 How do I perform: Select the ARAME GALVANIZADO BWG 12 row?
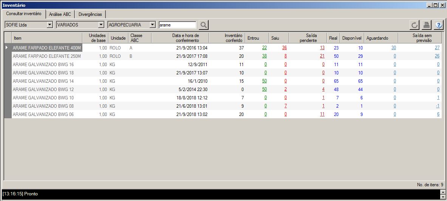point(43,90)
